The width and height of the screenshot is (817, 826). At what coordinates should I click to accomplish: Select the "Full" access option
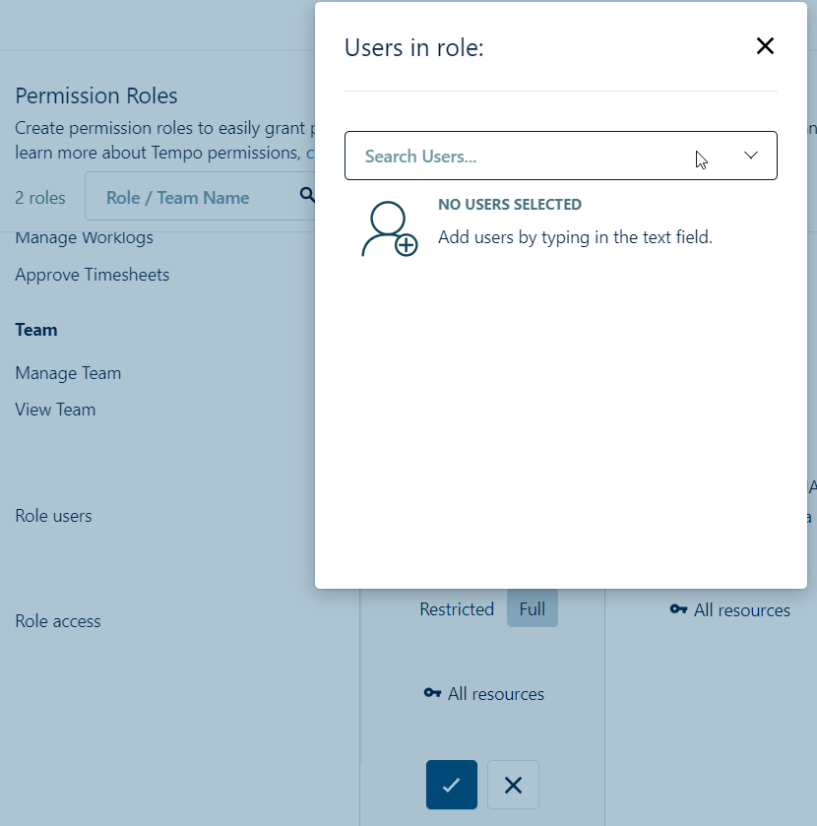coord(532,608)
